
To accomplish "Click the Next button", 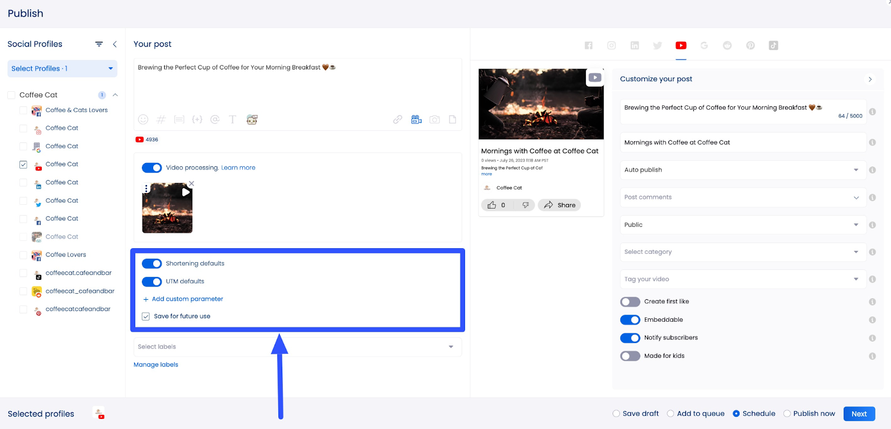I will pos(859,414).
